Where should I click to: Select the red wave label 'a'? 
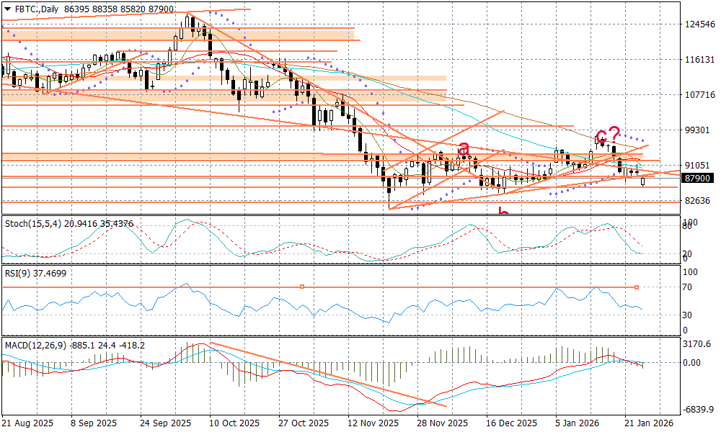(464, 148)
